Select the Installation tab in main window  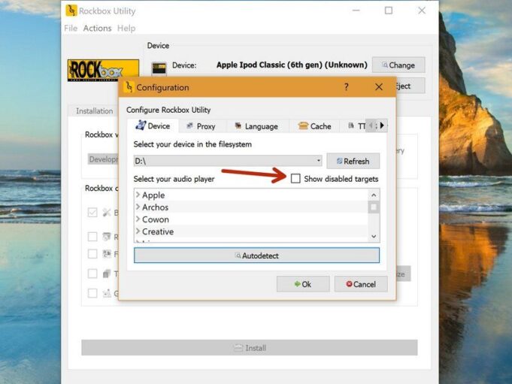94,111
